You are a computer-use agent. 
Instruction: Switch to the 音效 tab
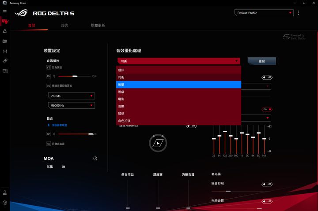tap(32, 25)
